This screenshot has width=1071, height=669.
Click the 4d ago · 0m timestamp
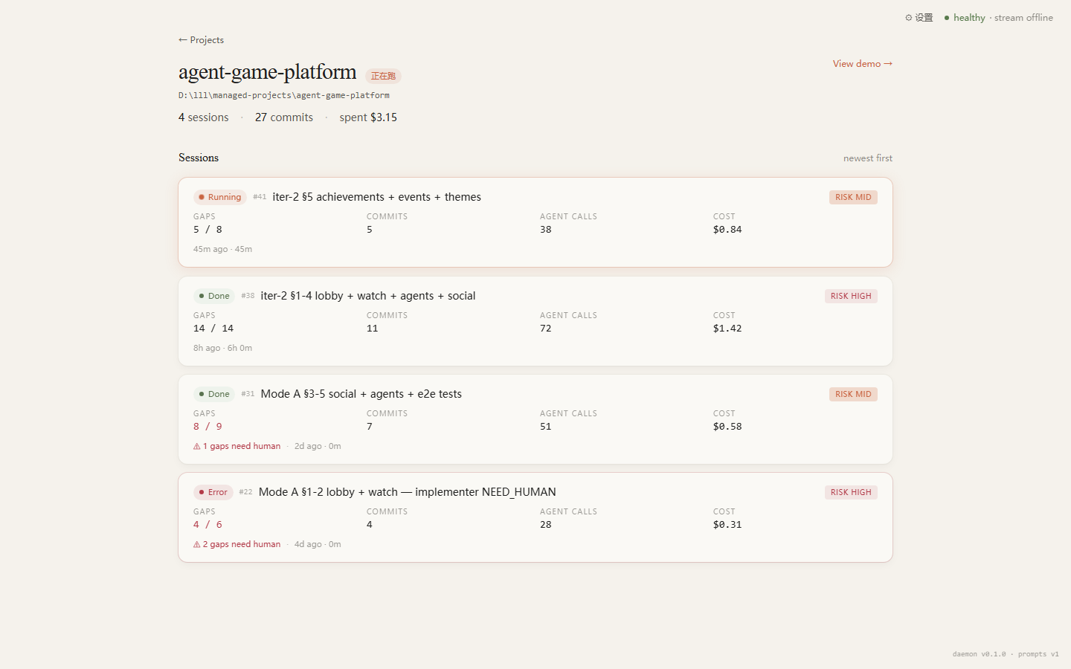pos(318,544)
